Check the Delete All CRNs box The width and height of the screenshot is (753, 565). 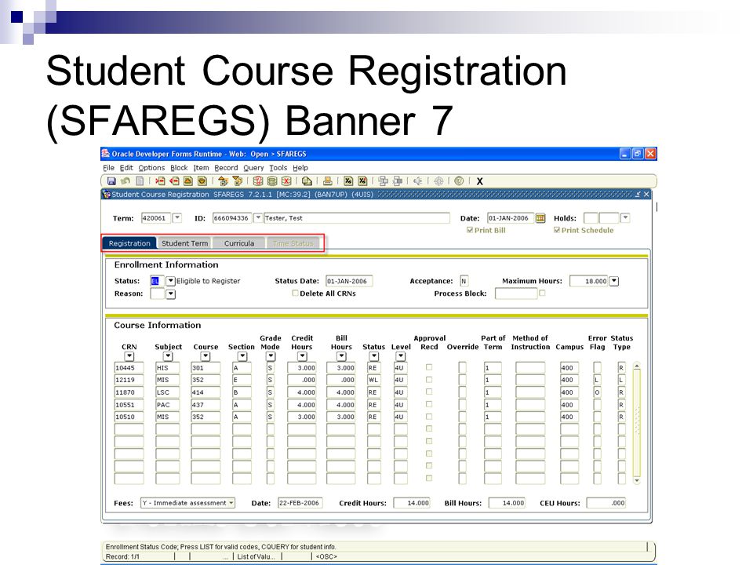296,293
